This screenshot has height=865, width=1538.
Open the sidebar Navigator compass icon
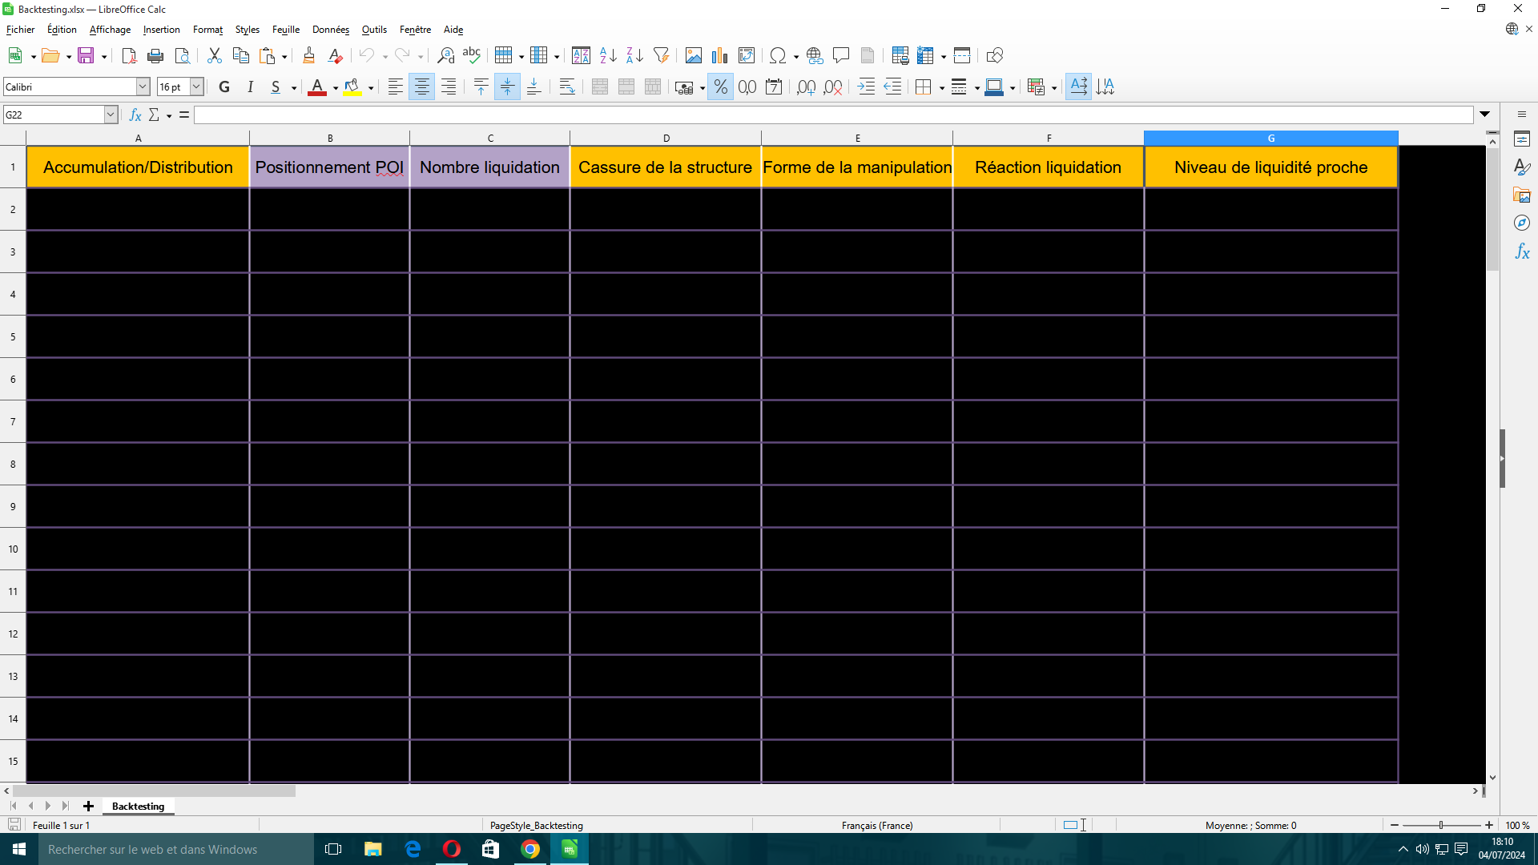(1522, 223)
